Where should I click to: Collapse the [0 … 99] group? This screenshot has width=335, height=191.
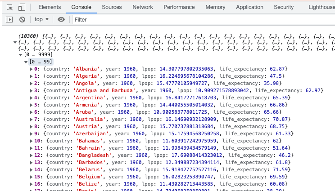26,62
